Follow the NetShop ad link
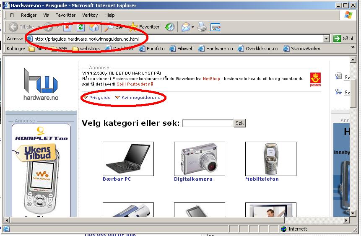 (211, 79)
